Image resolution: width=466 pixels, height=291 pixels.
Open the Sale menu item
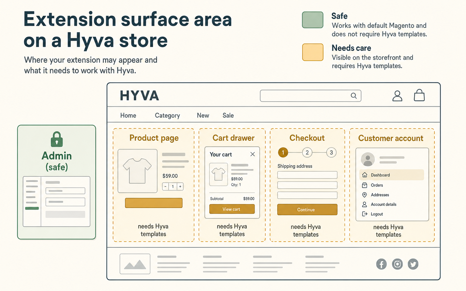228,115
